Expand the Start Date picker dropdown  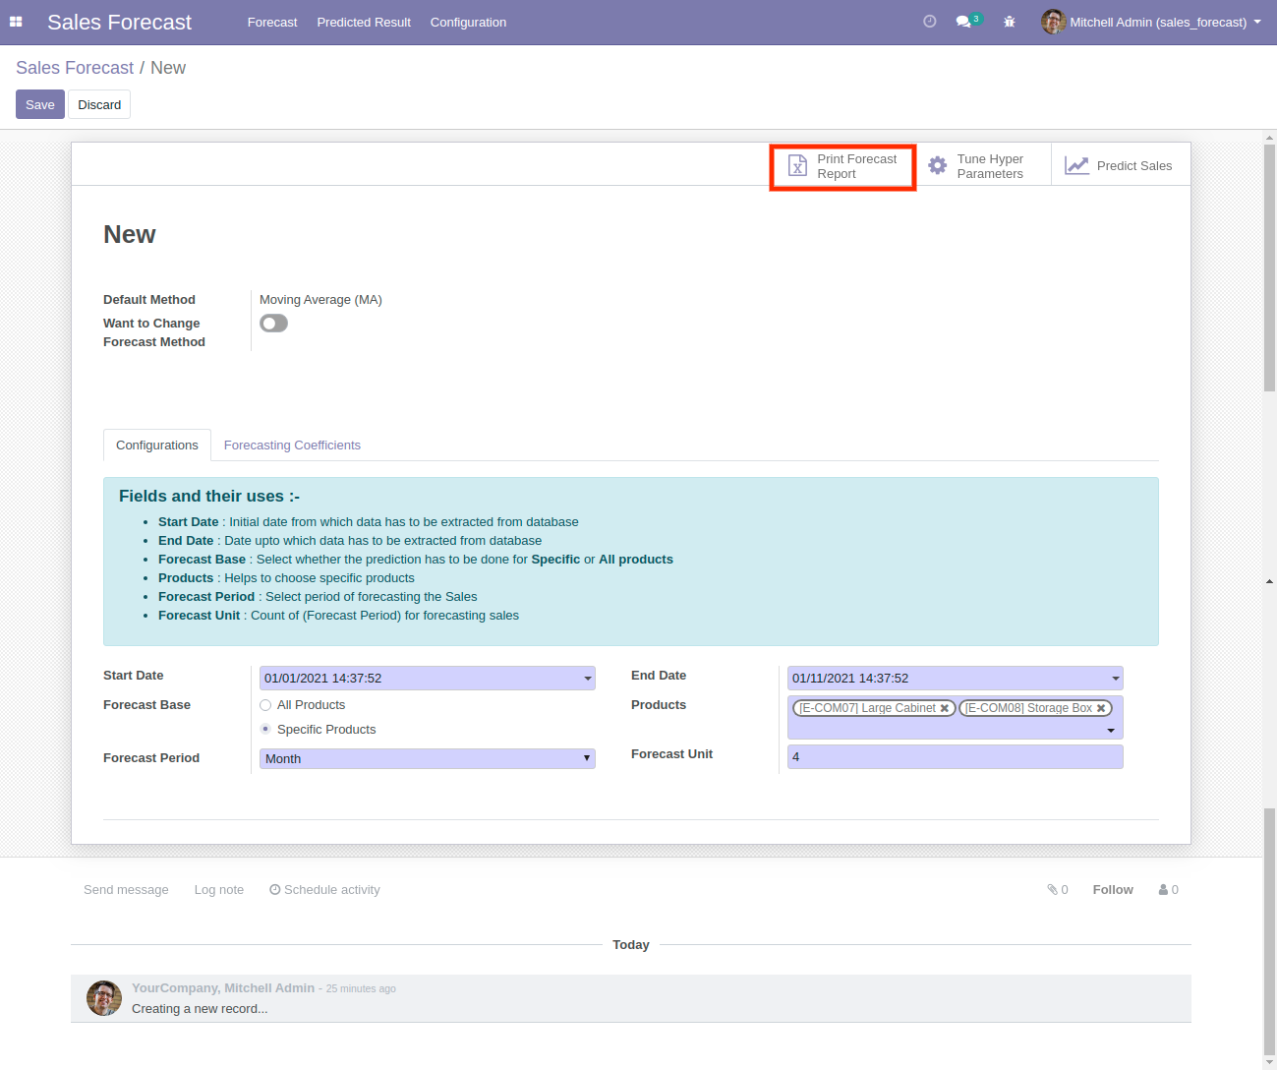[x=588, y=679]
